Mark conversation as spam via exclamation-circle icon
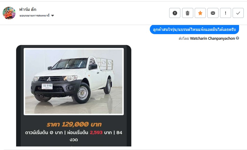 click(175, 13)
